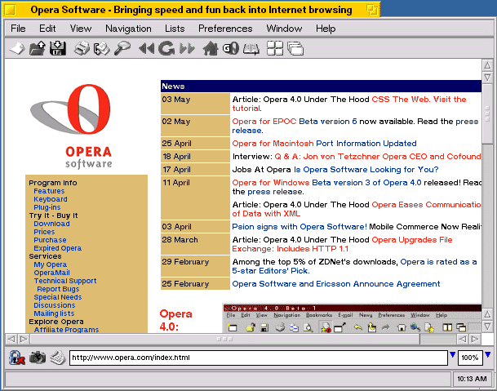Click the top up-arrow of the vertical scrollbar
497x391 pixels.
pyautogui.click(x=487, y=65)
